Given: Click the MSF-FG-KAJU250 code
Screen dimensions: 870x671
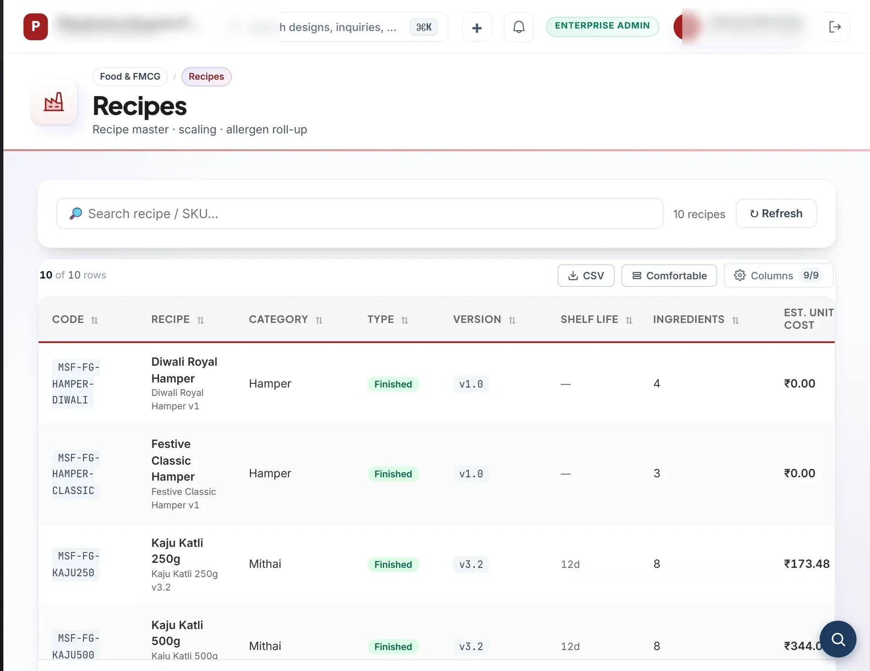Looking at the screenshot, I should (76, 564).
